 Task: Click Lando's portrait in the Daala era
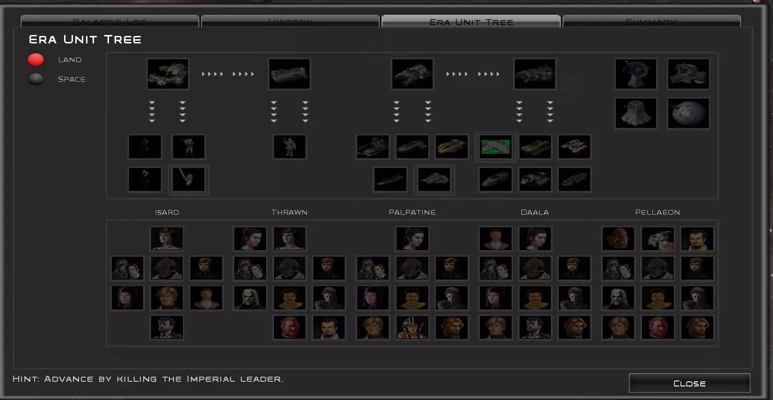535,298
